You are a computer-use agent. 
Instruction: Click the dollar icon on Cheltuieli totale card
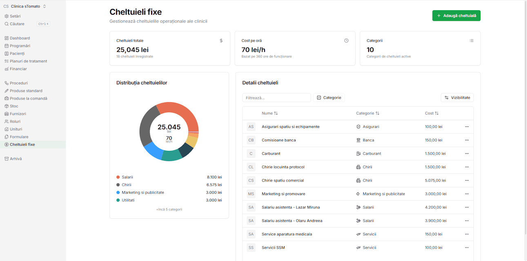tap(221, 41)
